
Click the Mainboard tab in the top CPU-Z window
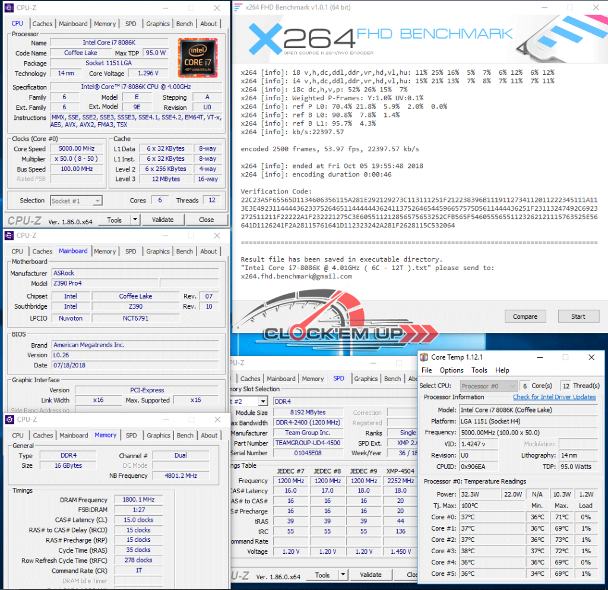pos(73,24)
